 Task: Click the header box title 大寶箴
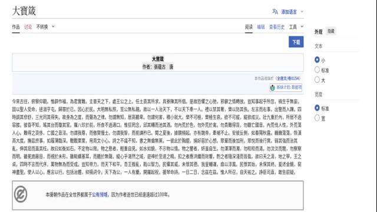click(x=158, y=59)
